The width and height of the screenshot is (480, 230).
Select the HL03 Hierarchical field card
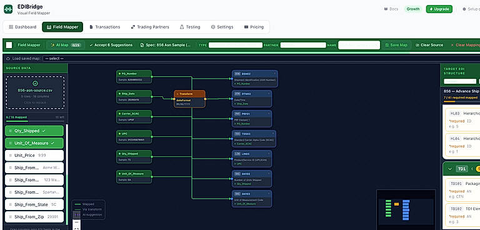463,119
